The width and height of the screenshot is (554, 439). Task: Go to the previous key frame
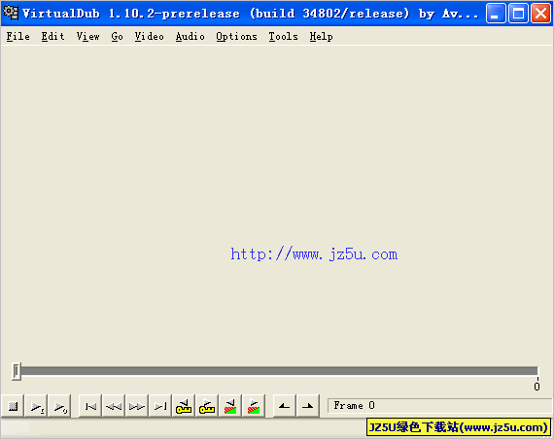point(184,406)
